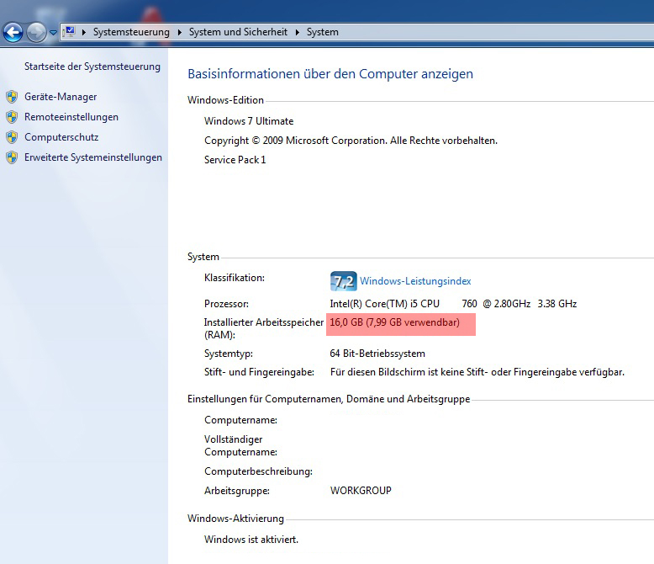
Task: Click the Prozessor label
Action: [226, 304]
